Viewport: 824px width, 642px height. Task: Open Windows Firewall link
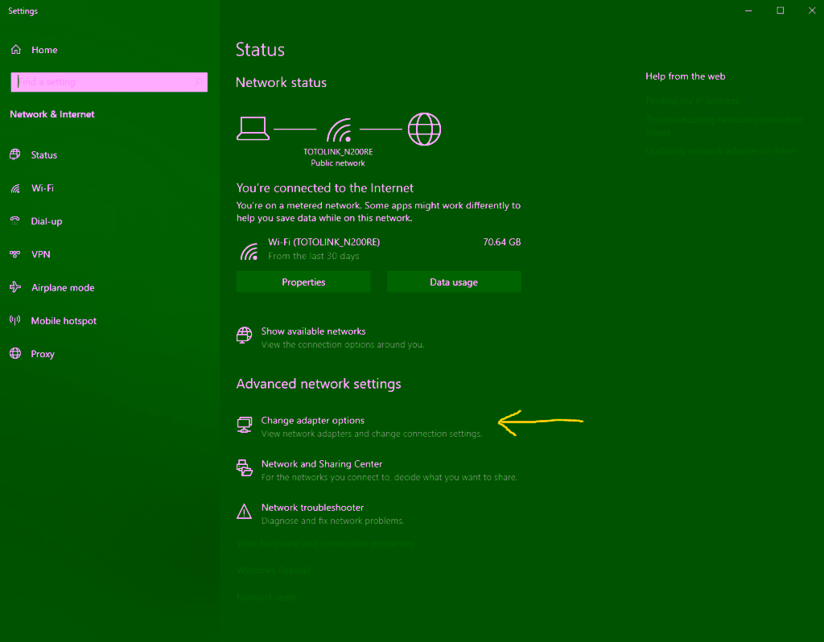(274, 570)
